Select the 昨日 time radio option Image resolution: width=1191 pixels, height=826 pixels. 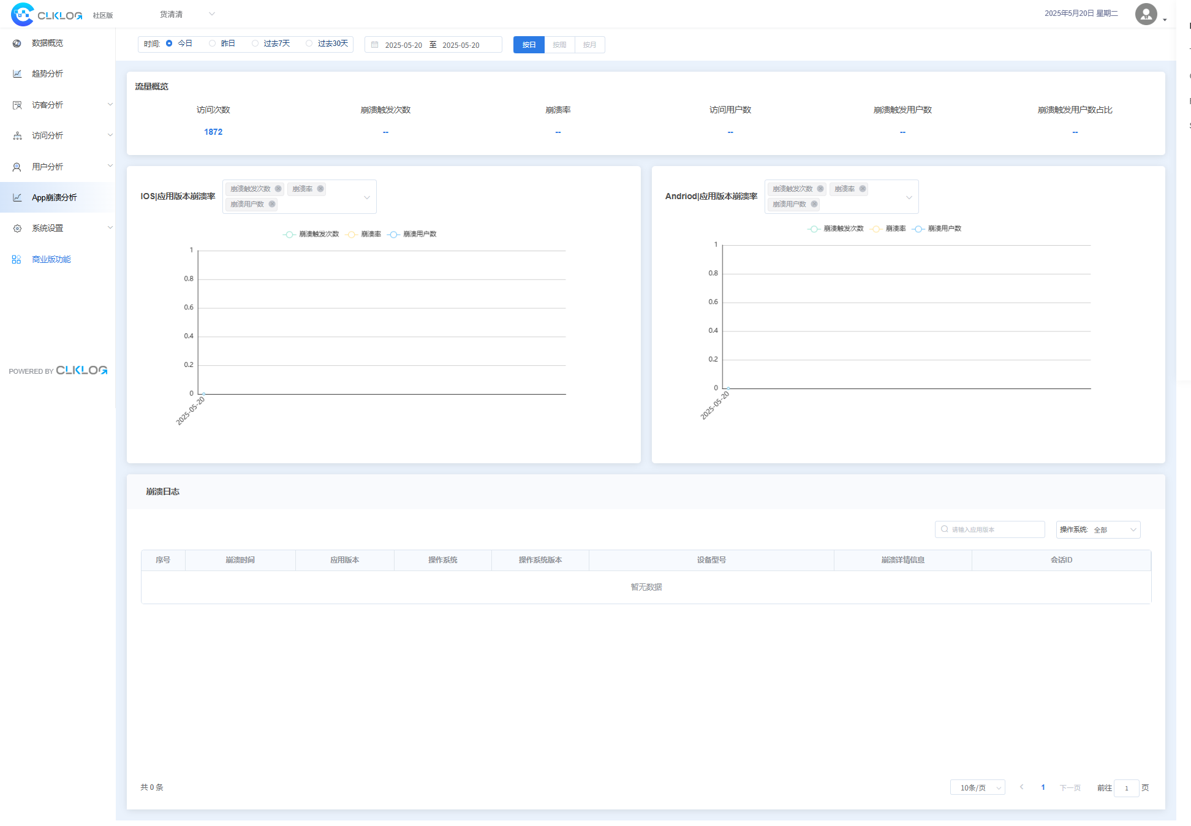click(x=213, y=44)
